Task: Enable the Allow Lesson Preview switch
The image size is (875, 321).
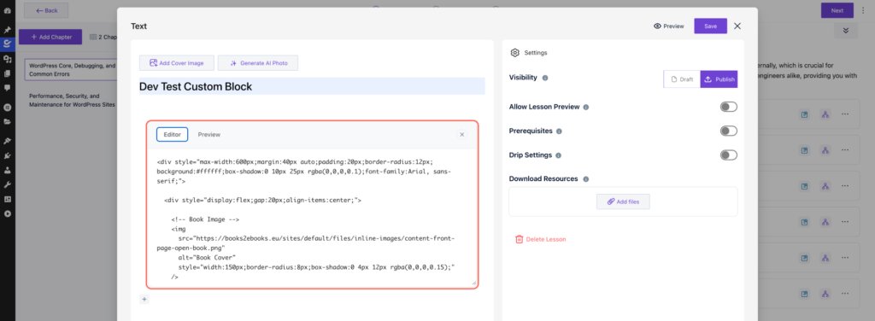Action: point(728,107)
